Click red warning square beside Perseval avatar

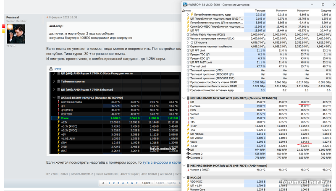(x=3, y=26)
